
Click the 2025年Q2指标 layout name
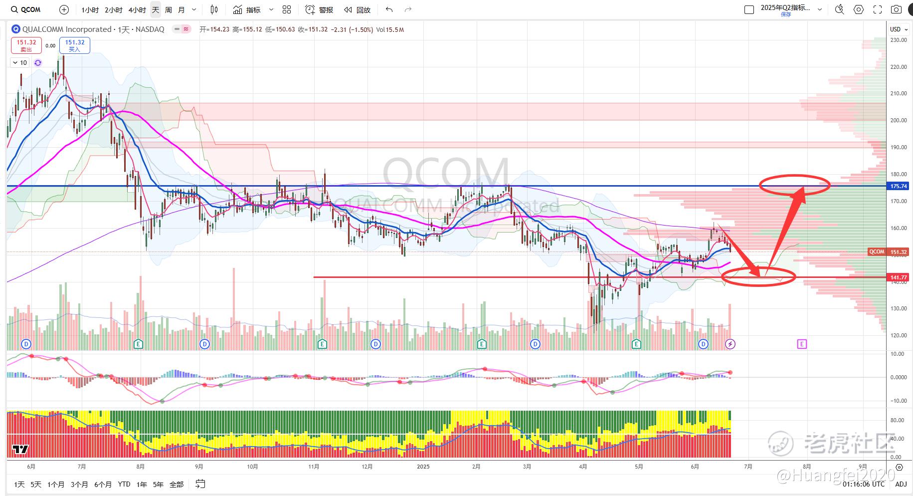tap(785, 7)
